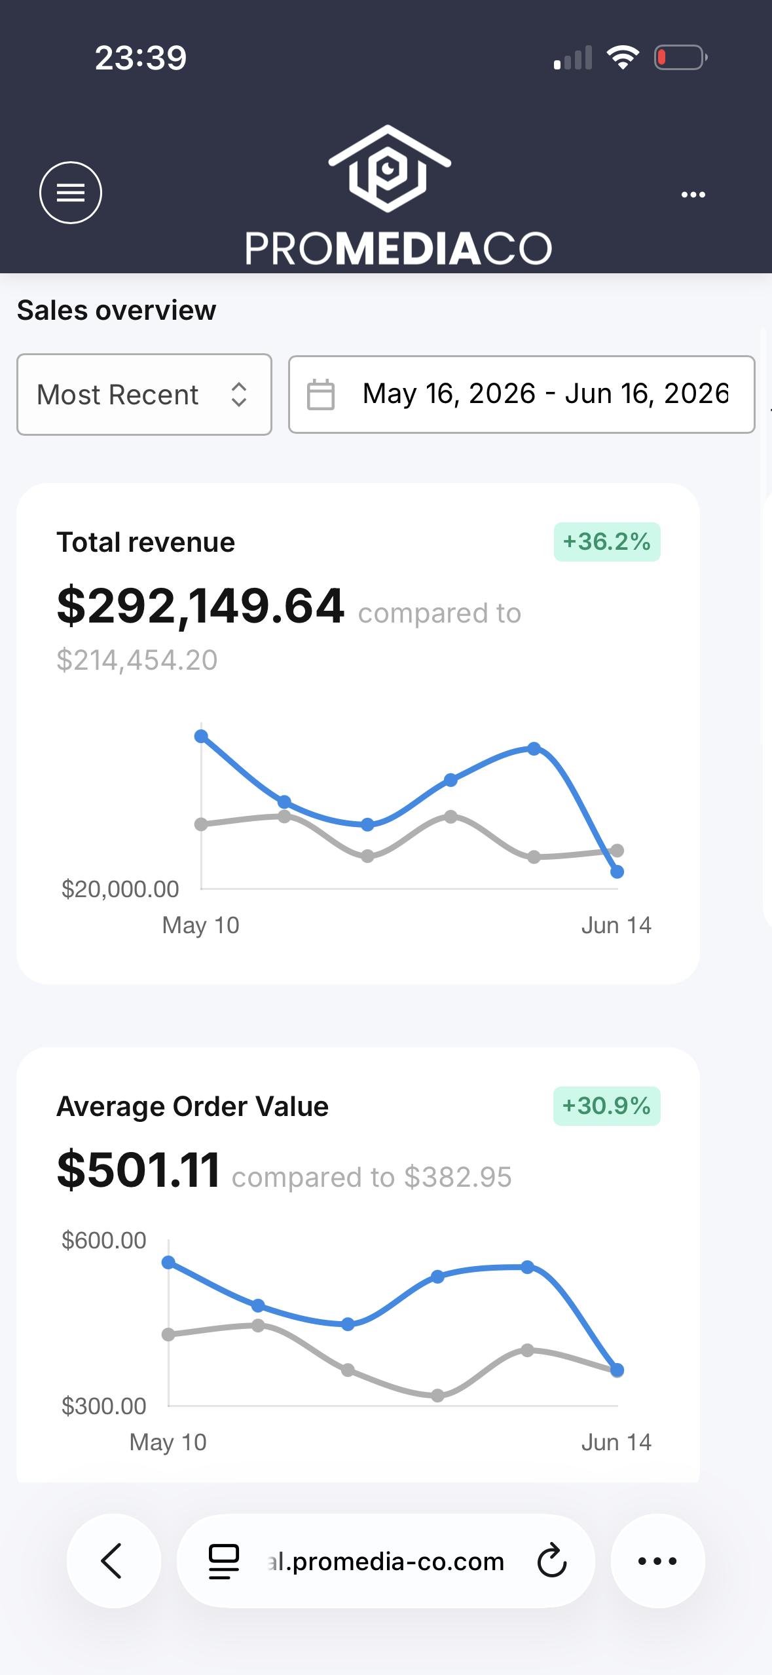Click first blue point on revenue chart
Viewport: 772px width, 1675px height.
pyautogui.click(x=201, y=736)
